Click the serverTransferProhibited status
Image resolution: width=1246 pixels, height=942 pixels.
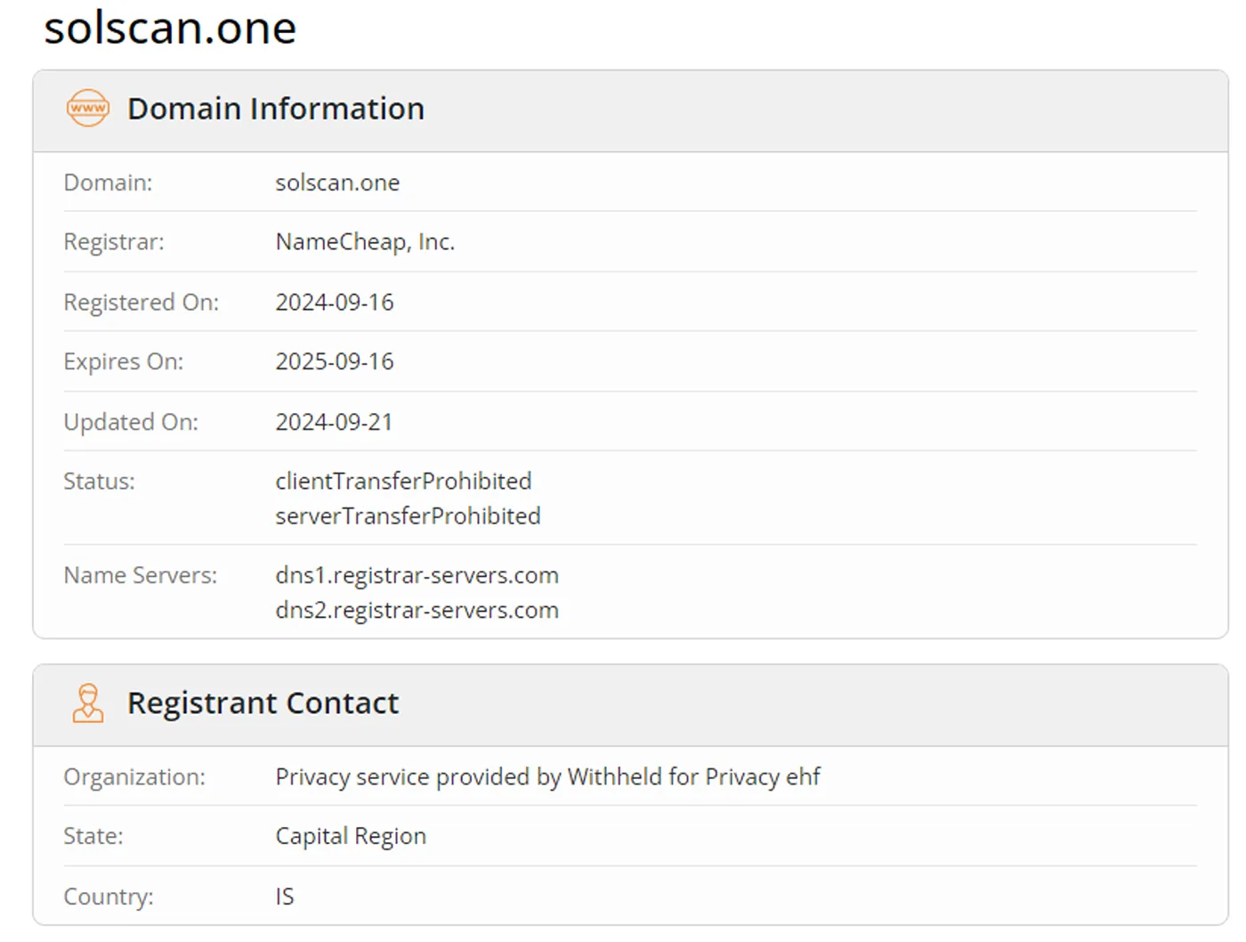pos(408,516)
